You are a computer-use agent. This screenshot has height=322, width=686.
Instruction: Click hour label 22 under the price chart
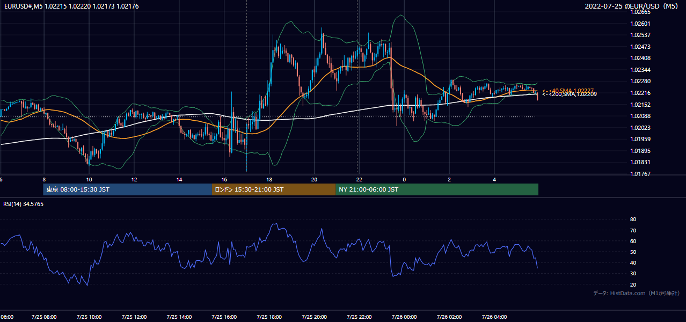(360, 179)
